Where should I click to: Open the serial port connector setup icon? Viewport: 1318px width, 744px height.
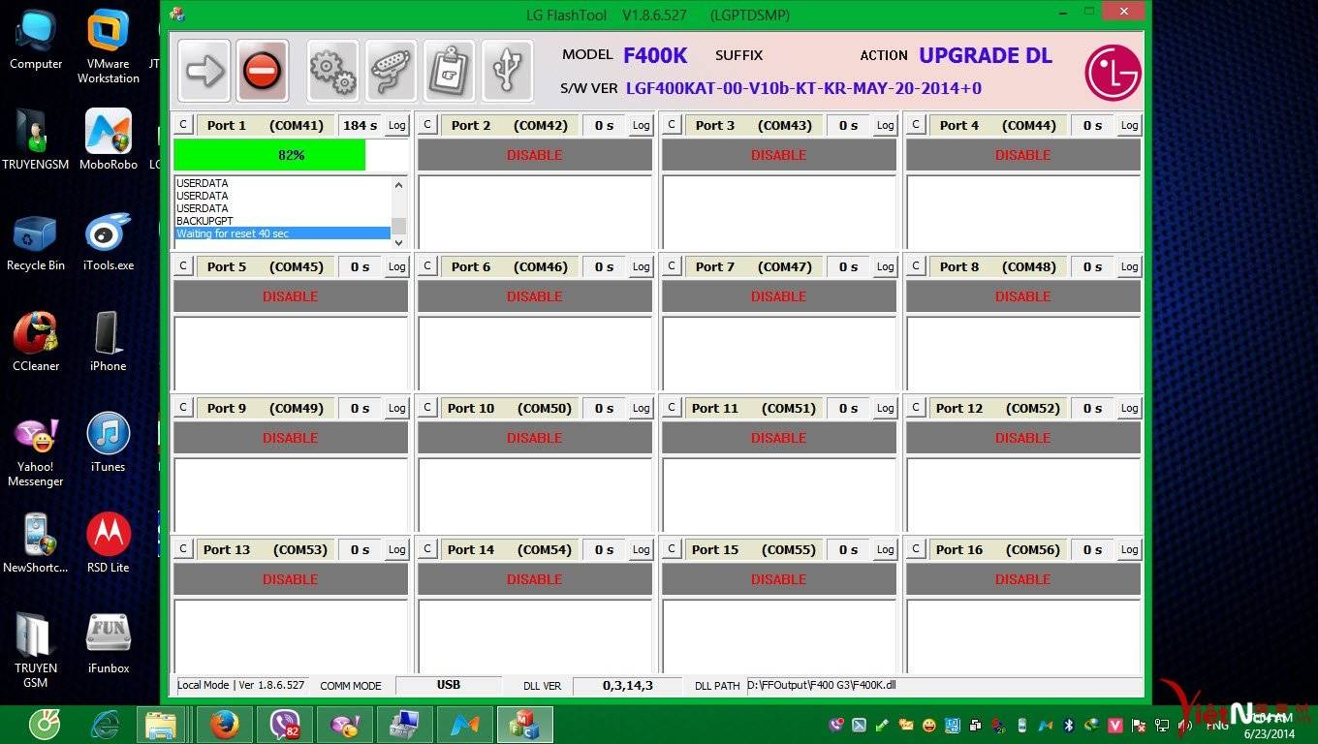point(391,71)
